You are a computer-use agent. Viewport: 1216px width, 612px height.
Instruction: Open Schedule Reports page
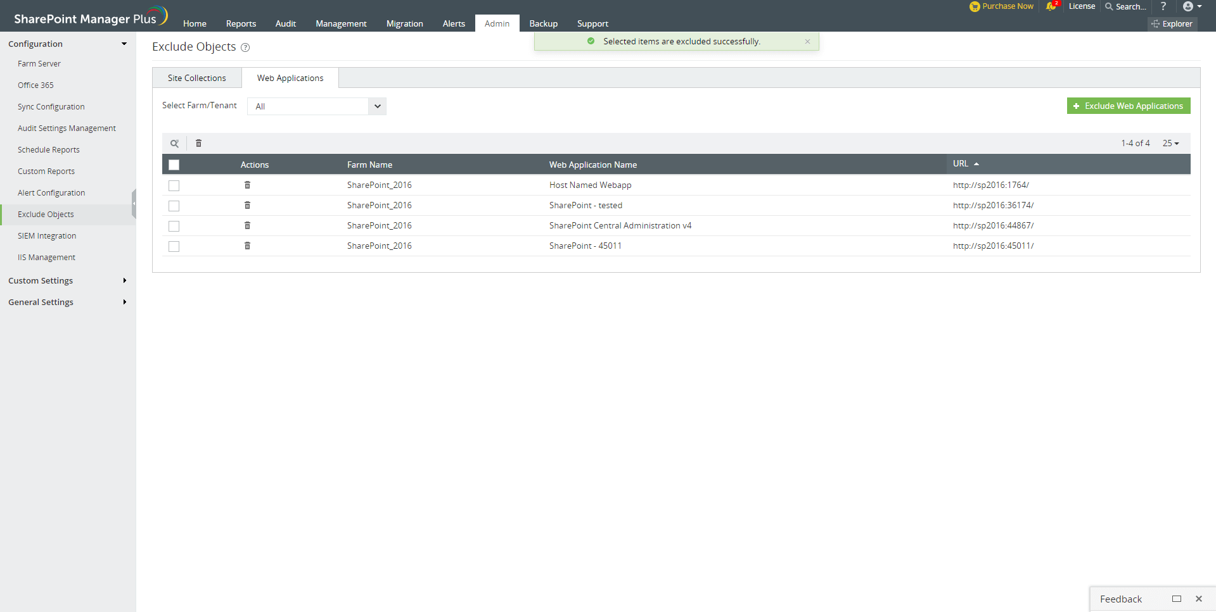click(x=49, y=150)
